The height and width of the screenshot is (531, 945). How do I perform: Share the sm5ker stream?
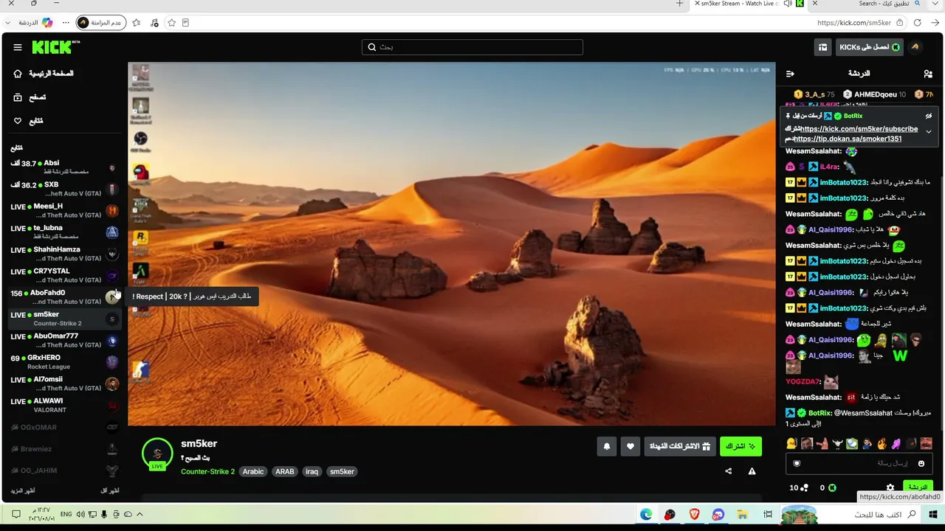coord(729,471)
